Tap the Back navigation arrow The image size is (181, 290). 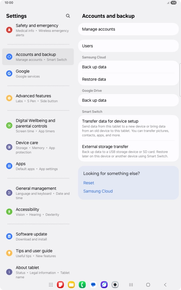pos(165,285)
